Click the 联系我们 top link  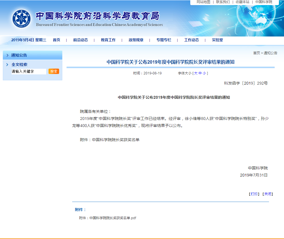(x=223, y=2)
